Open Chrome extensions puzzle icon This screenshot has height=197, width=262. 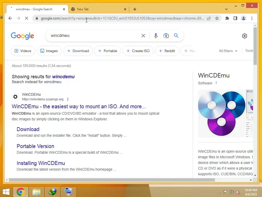coord(227,18)
